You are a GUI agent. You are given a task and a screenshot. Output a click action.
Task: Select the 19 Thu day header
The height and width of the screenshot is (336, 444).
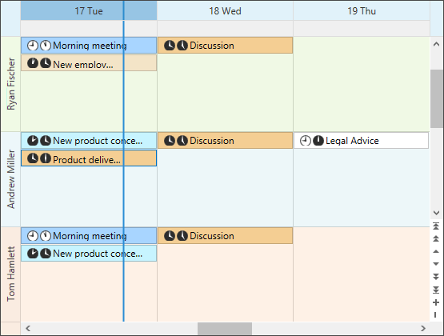[x=362, y=10]
